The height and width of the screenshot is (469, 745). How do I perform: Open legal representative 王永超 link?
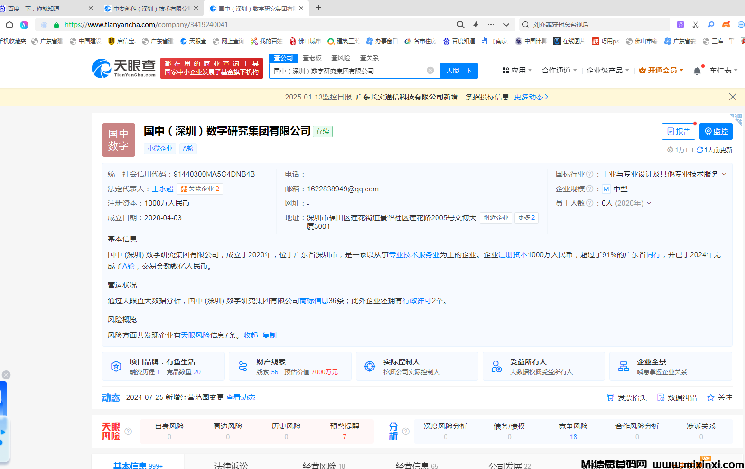162,189
